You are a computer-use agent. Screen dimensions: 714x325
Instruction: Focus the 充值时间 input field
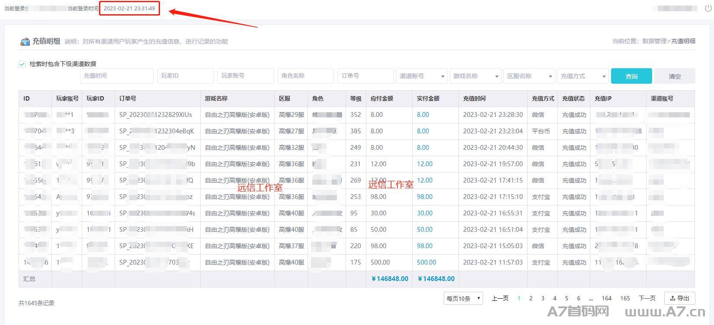coord(117,76)
